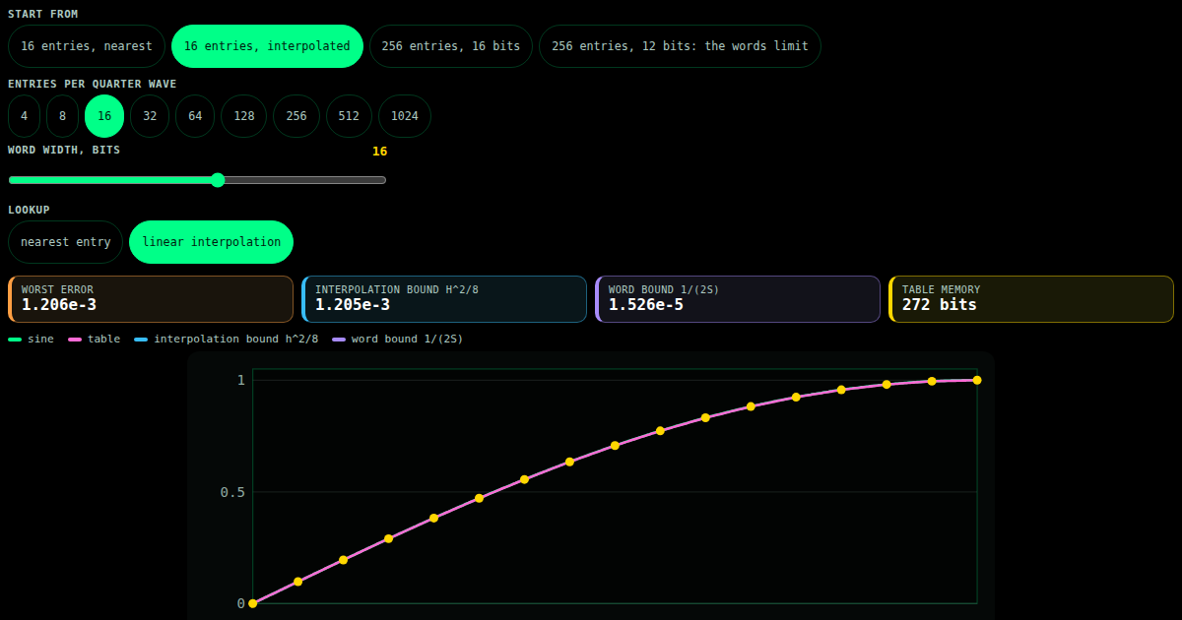Screen dimensions: 1182x620
Task: Click the '0.5' y-axis label
Action: [x=232, y=492]
